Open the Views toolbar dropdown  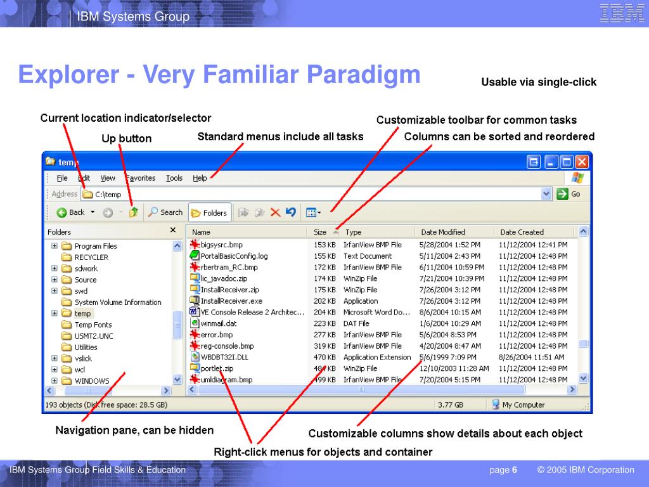click(313, 212)
